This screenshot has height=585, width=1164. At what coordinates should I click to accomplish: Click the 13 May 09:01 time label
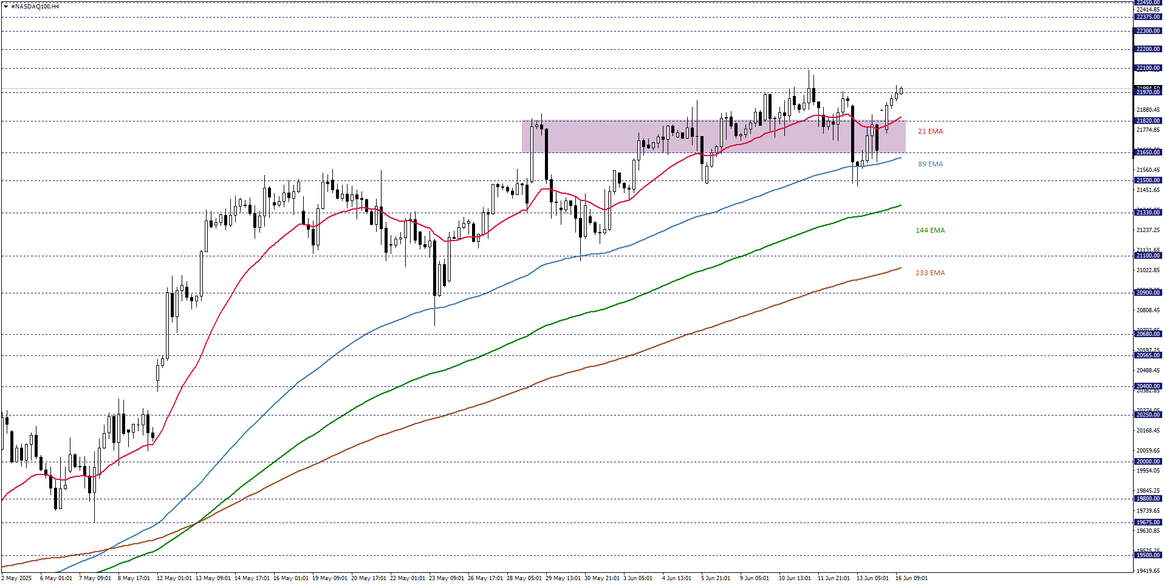pos(213,578)
